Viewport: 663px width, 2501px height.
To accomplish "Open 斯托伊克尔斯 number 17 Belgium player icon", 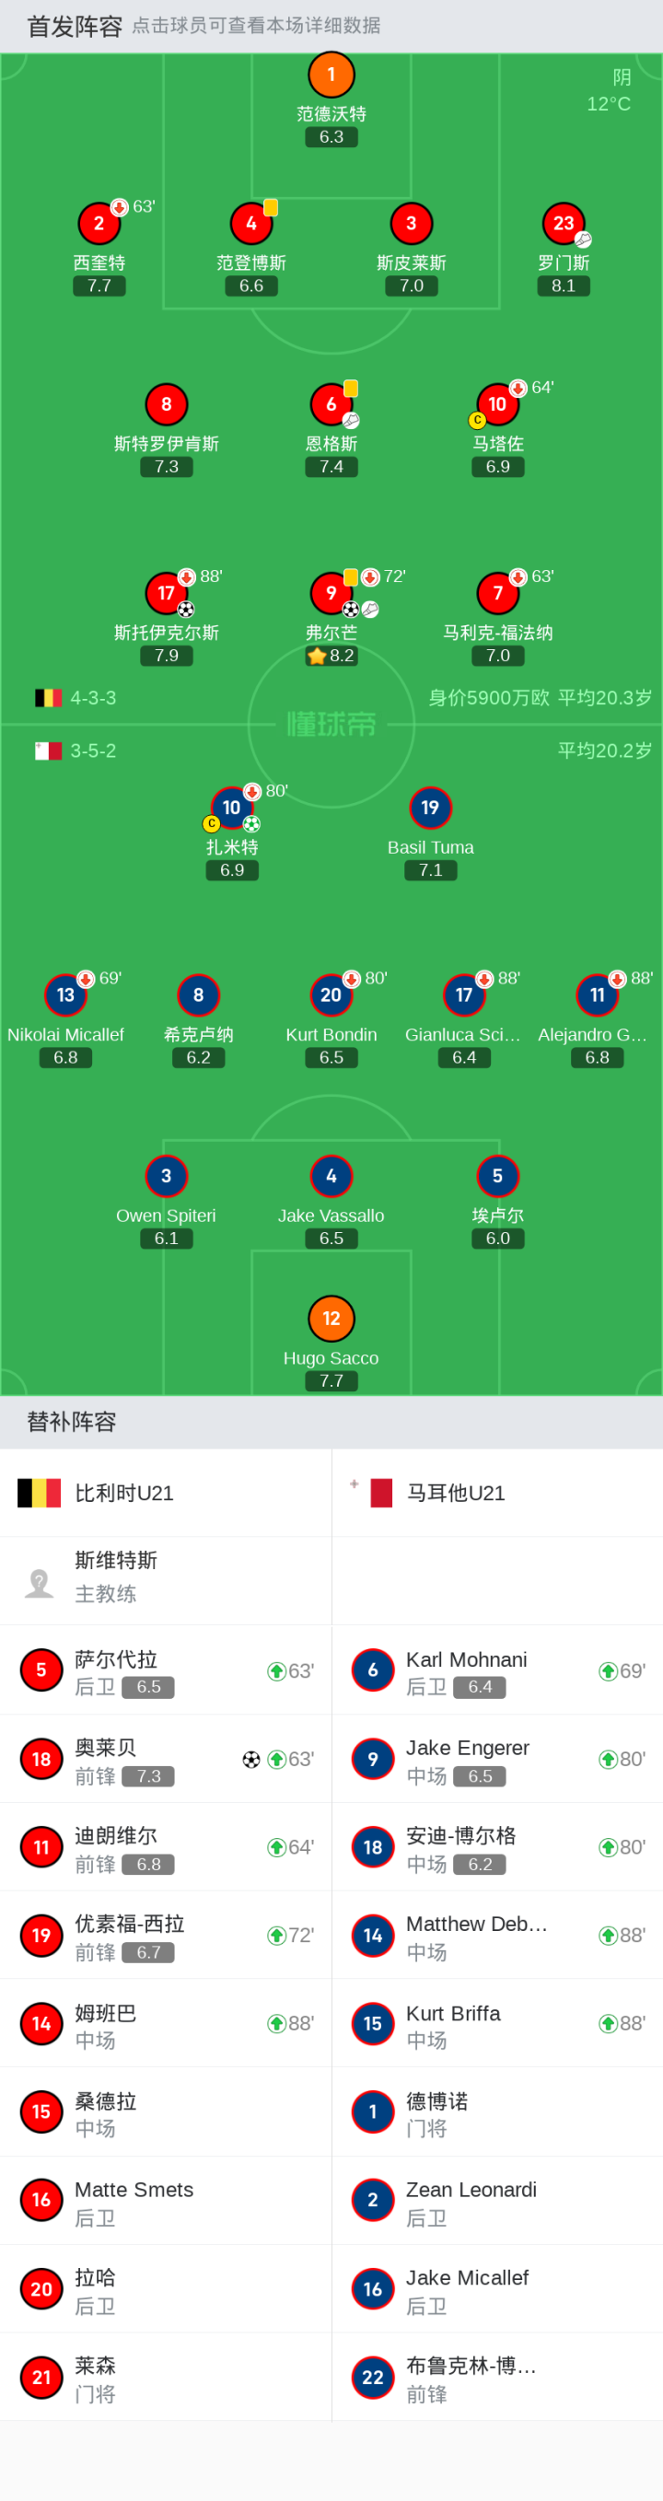I will point(166,593).
